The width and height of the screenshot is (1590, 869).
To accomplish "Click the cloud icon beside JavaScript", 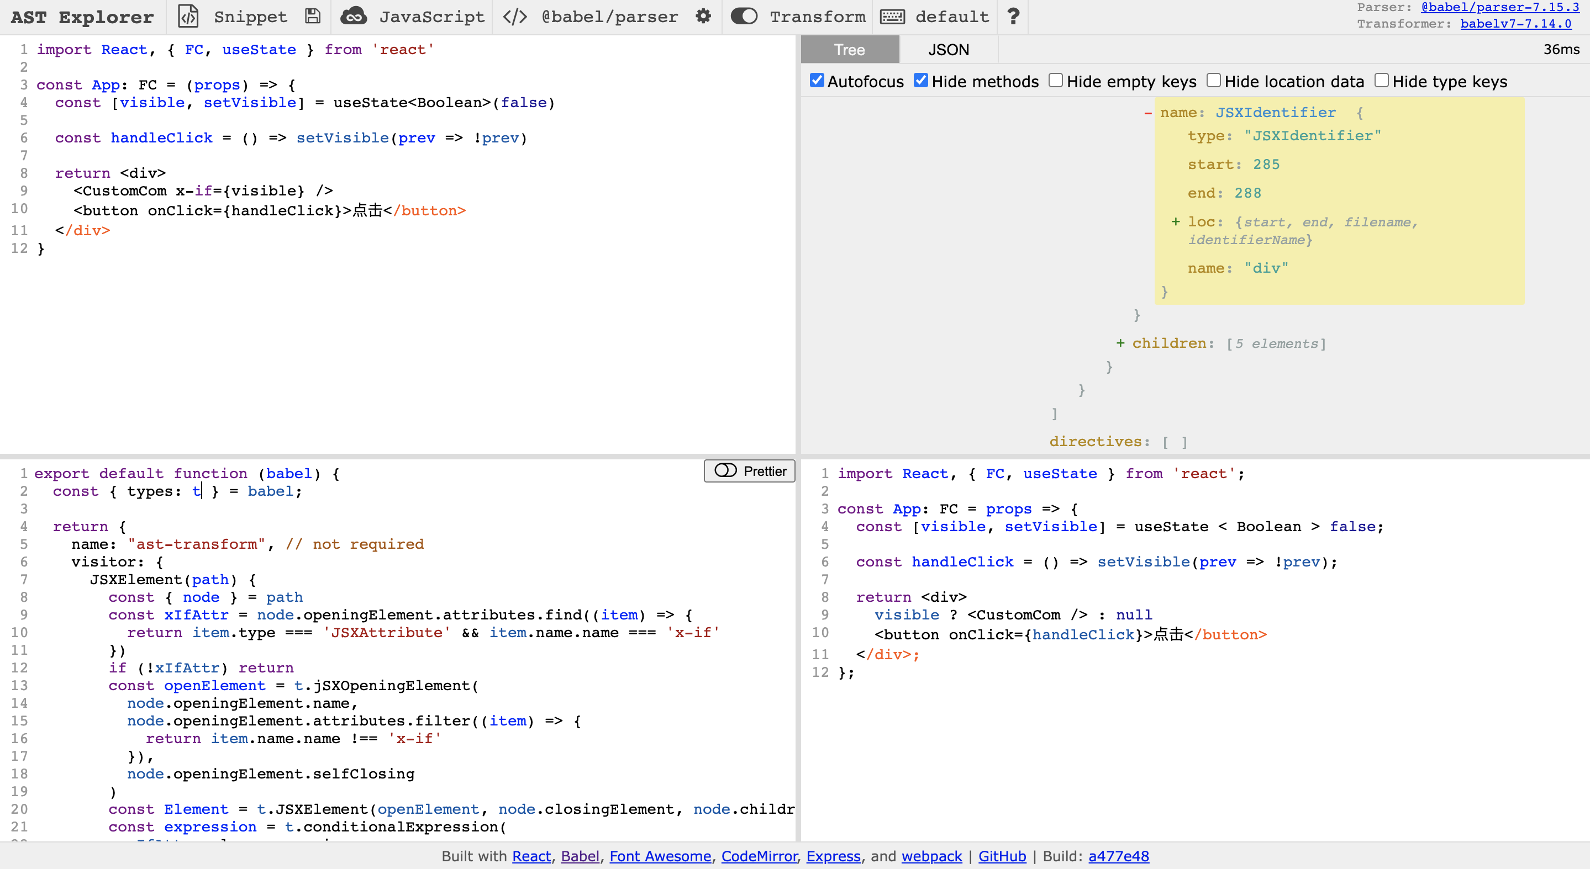I will point(354,17).
